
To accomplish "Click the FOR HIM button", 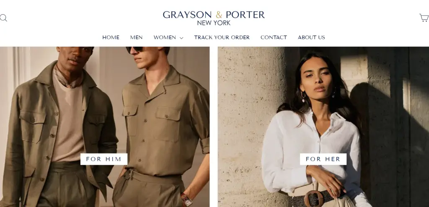I will [x=104, y=159].
